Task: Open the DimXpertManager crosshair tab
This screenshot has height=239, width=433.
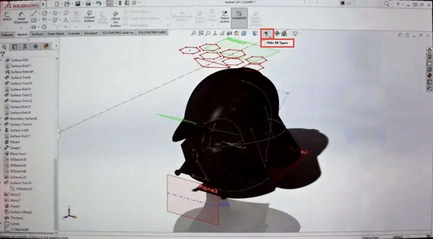Action: pyautogui.click(x=36, y=47)
